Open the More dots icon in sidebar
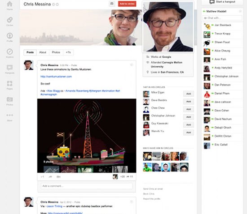247x214 pixels. coord(9,115)
